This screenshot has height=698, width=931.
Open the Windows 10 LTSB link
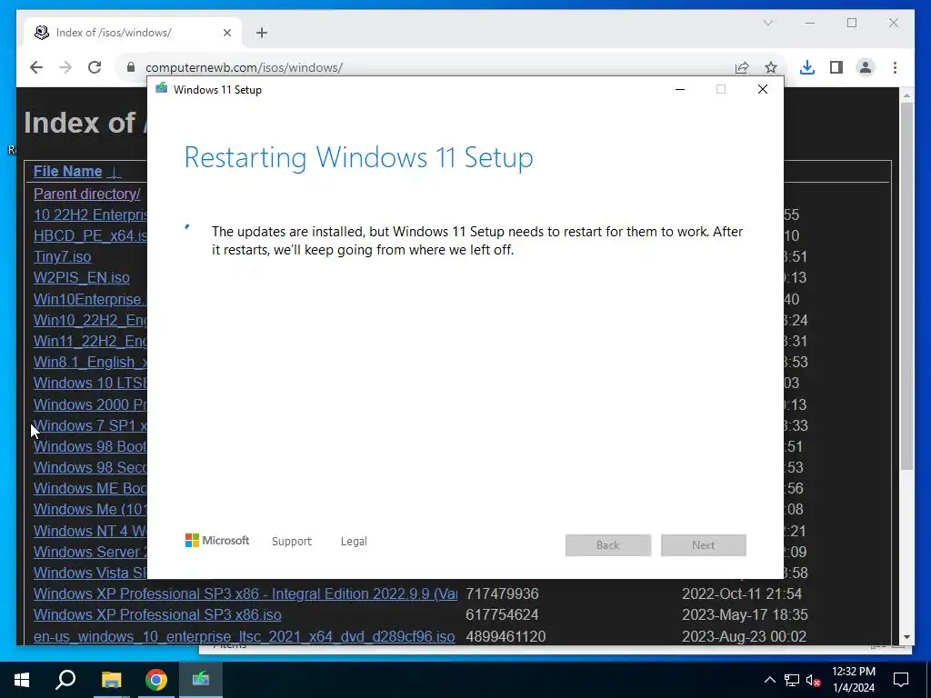point(90,384)
